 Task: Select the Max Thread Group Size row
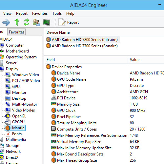pyautogui.click(x=77, y=160)
